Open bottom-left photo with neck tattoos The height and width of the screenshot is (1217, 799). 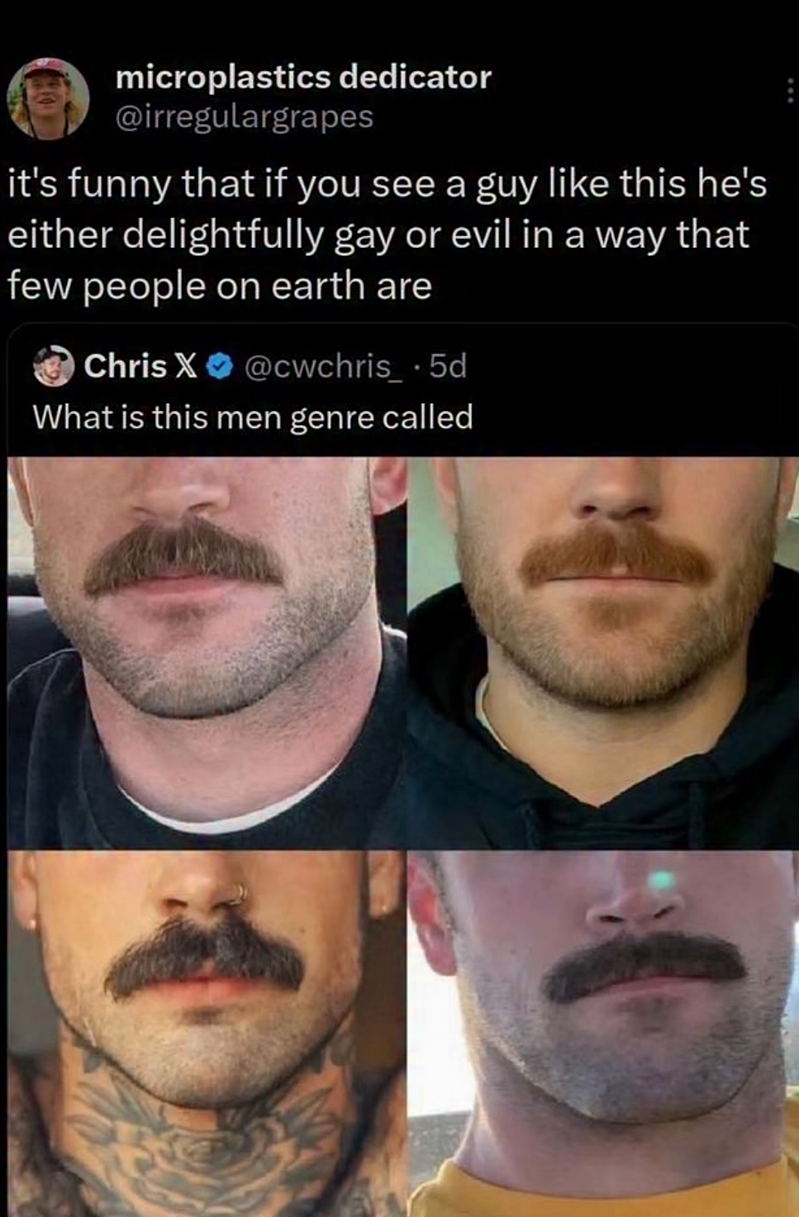(x=207, y=1034)
